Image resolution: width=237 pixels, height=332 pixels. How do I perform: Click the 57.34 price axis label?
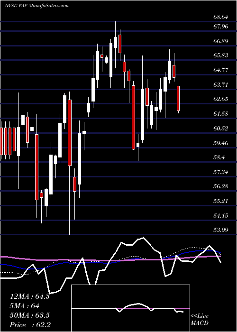[220, 172]
